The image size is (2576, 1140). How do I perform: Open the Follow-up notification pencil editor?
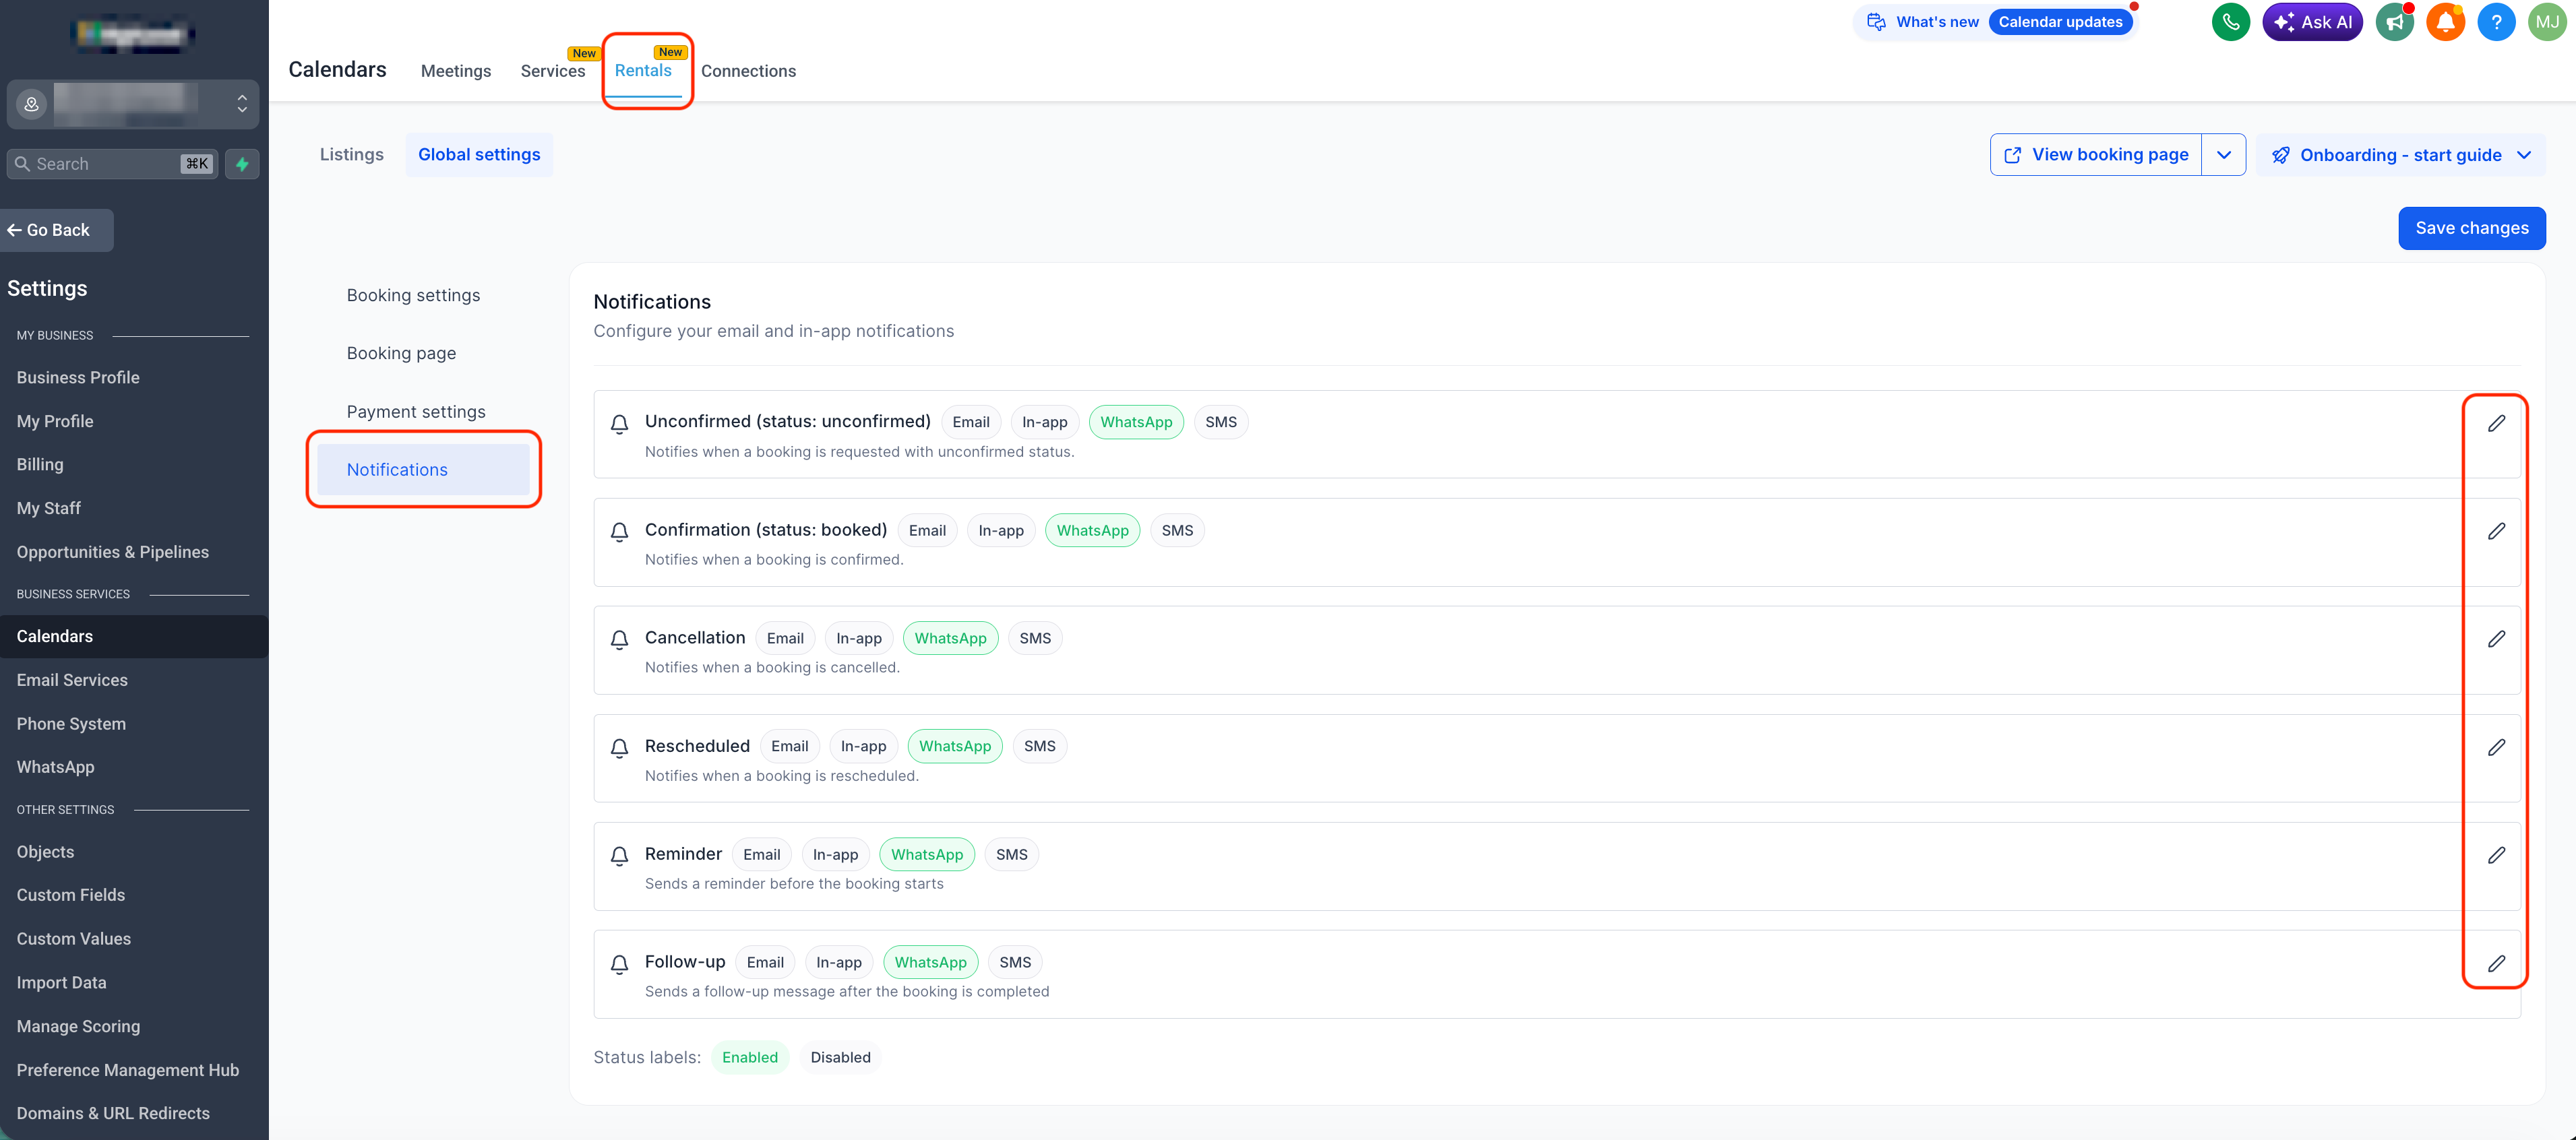(x=2496, y=963)
